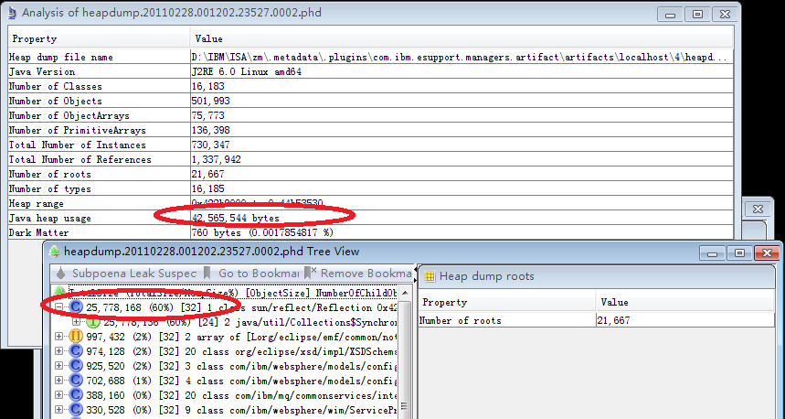Select class icon of com/ibm/websphere/wim row
This screenshot has width=785, height=419.
[76, 410]
